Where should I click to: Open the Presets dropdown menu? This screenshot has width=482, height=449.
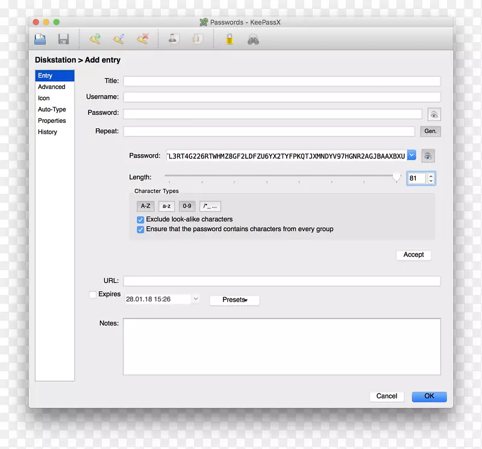pyautogui.click(x=234, y=300)
